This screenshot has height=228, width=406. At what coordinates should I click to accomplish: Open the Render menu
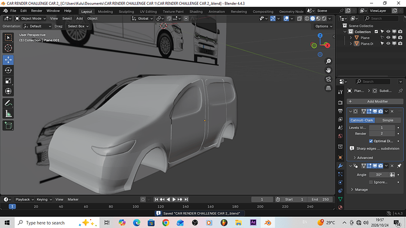(36, 11)
